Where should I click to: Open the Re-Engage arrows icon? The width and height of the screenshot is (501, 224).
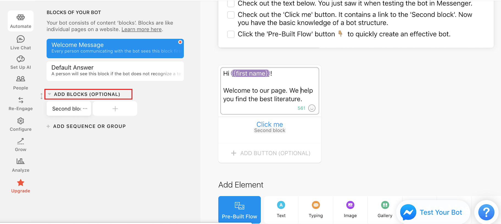[x=21, y=100]
